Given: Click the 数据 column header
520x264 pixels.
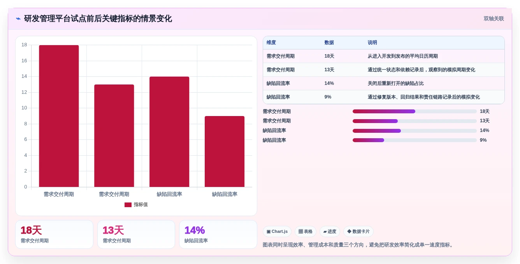Looking at the screenshot, I should (329, 43).
